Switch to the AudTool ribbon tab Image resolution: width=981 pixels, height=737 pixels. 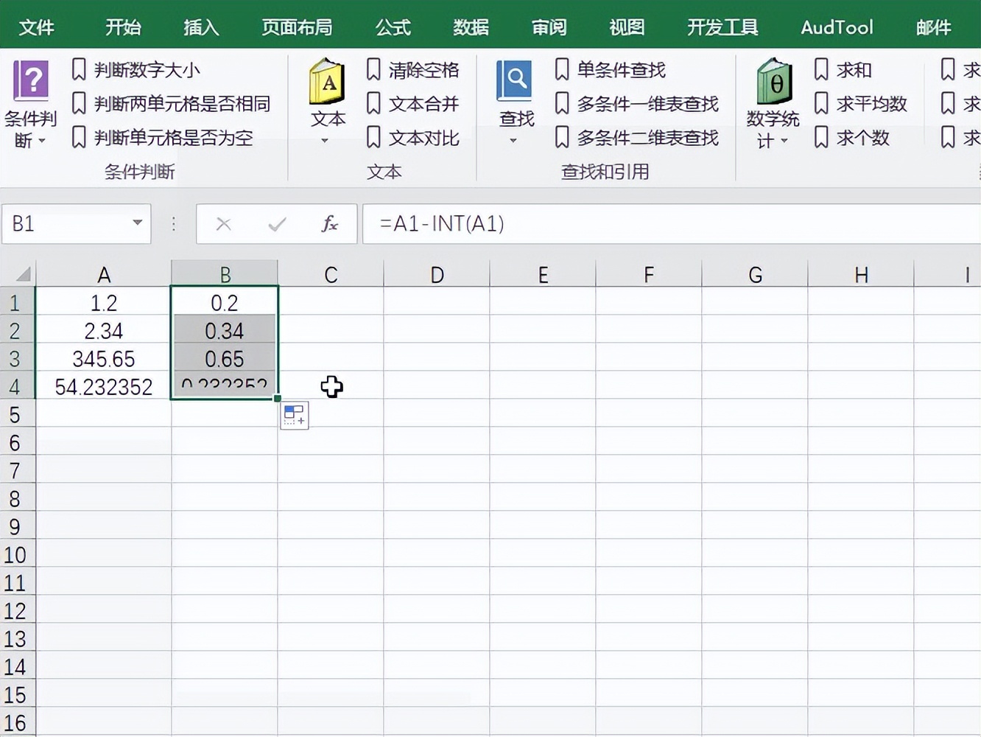click(836, 27)
